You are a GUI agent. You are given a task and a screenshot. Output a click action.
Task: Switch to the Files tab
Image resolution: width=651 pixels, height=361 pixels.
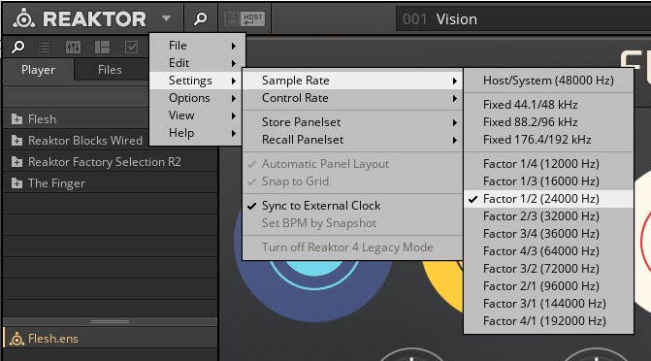(110, 70)
